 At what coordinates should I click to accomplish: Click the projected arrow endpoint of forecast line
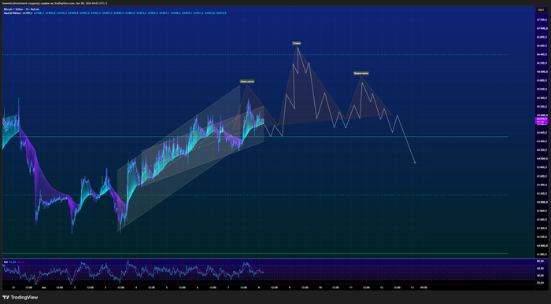pyautogui.click(x=415, y=163)
